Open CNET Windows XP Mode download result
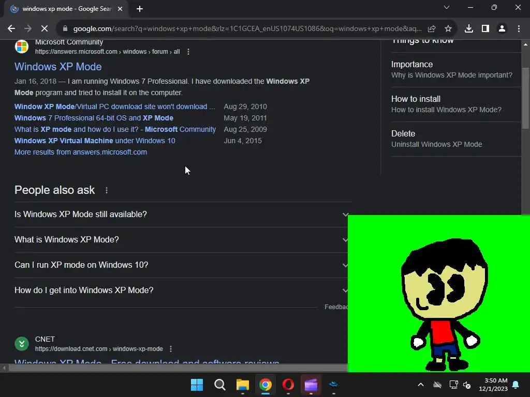 click(146, 361)
